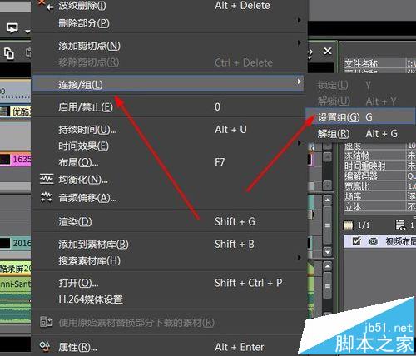Click 添加到素材库(B) menu item
This screenshot has width=416, height=356.
pos(169,245)
